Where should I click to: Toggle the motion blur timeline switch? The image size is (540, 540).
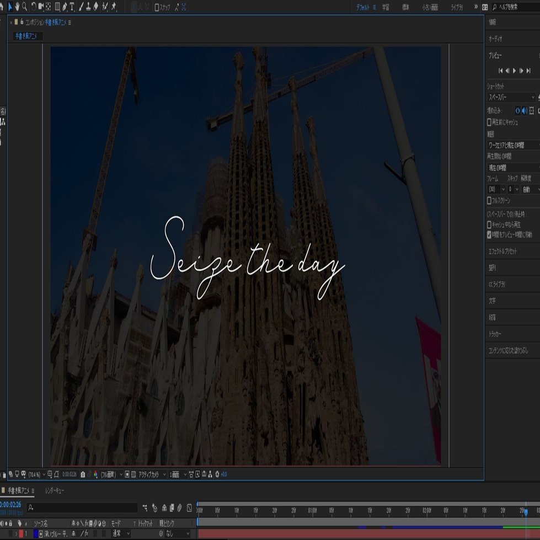(x=179, y=507)
